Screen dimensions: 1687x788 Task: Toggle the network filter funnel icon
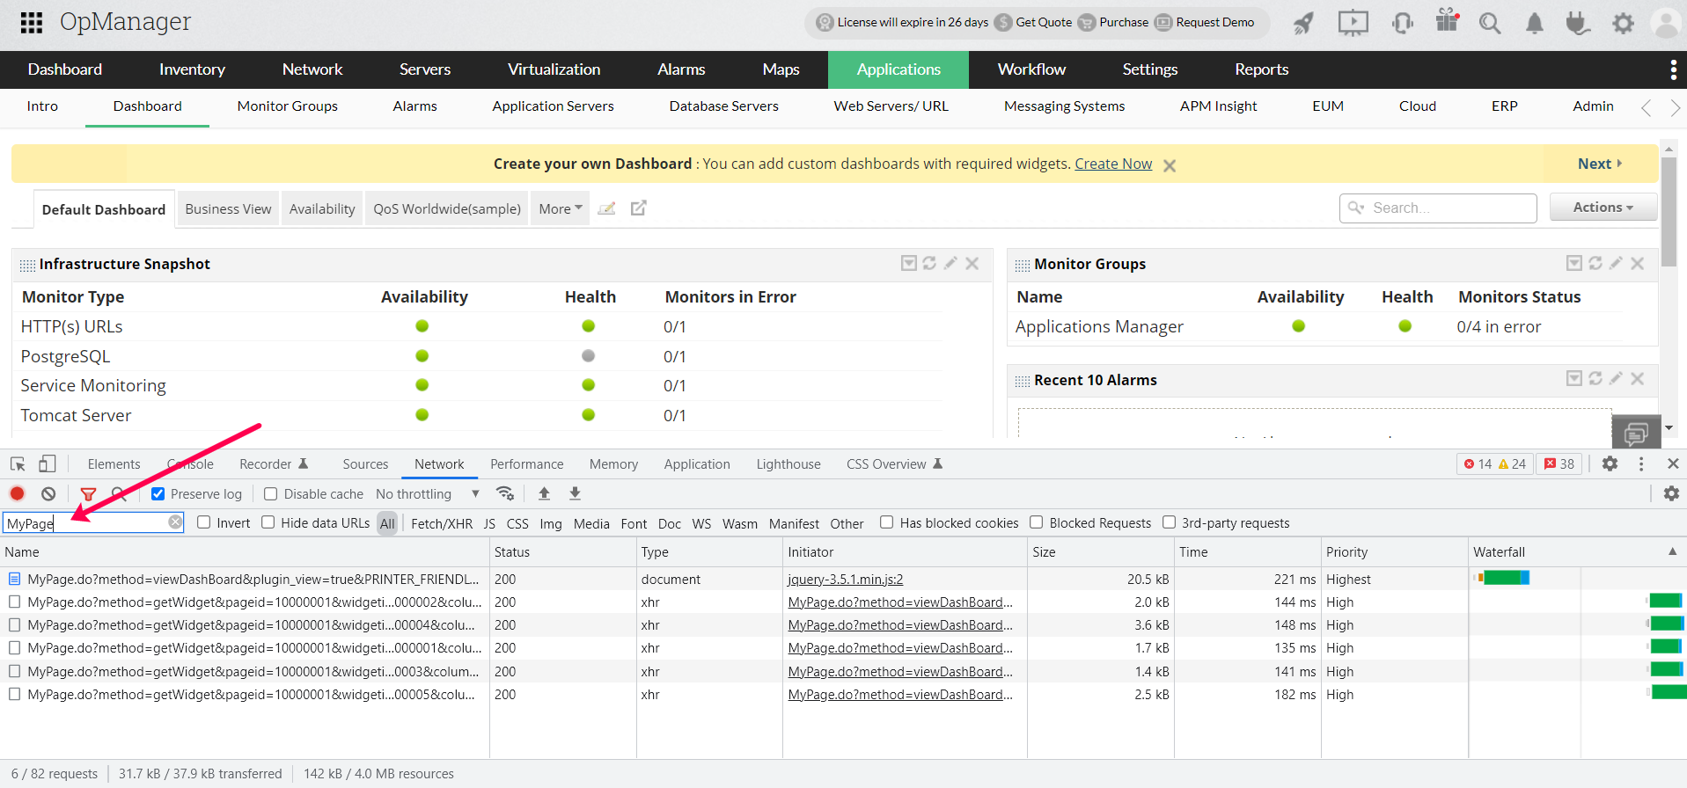[88, 494]
